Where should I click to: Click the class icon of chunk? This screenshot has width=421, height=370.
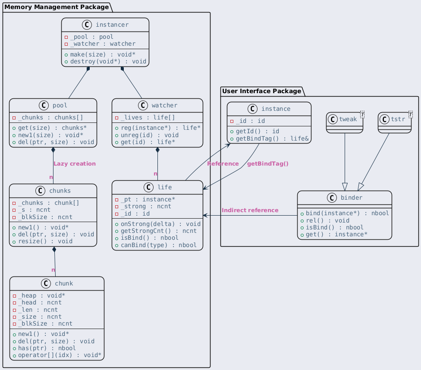pyautogui.click(x=46, y=283)
